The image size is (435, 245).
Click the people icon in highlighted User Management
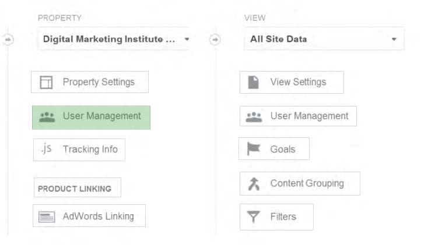click(x=47, y=117)
